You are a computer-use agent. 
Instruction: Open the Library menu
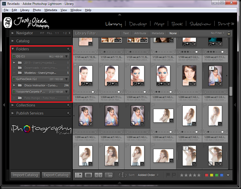25,10
